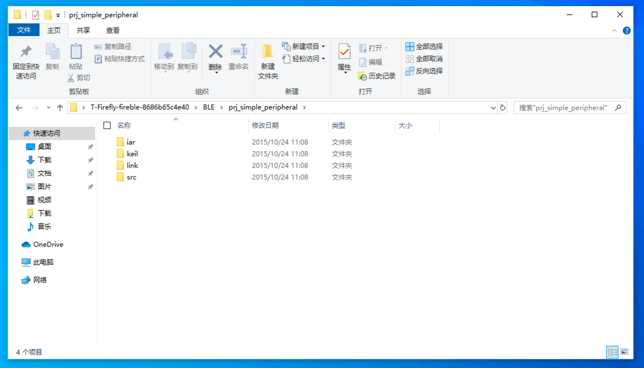Image resolution: width=644 pixels, height=368 pixels.
Task: Click the Back navigation arrow
Action: tap(19, 108)
